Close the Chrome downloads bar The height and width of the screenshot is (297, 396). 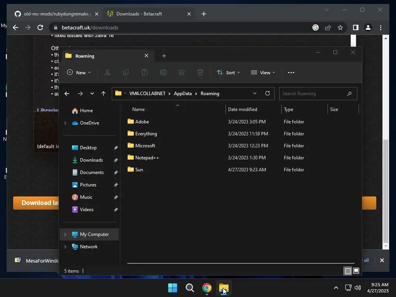coord(382,260)
